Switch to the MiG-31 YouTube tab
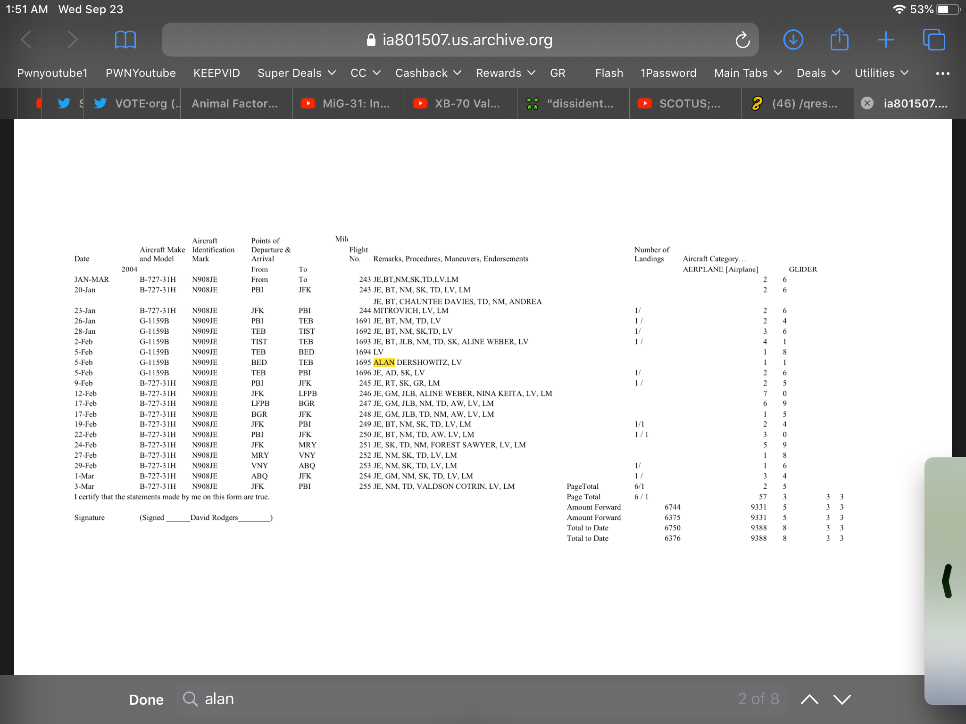This screenshot has height=724, width=966. (348, 103)
